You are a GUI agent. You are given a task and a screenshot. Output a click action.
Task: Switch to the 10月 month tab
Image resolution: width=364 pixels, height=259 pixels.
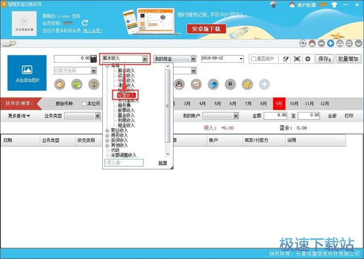[294, 104]
